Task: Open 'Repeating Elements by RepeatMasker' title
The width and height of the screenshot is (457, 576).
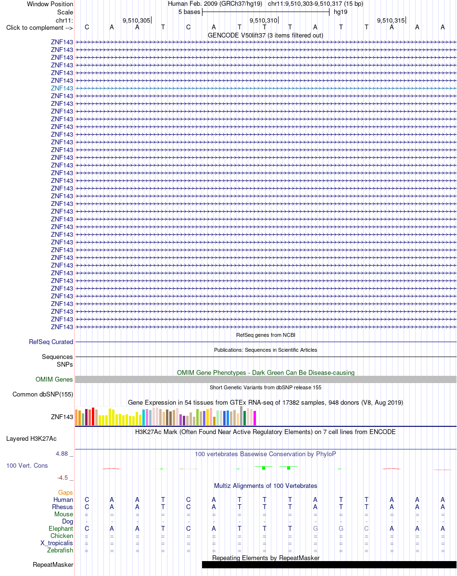Action: [x=266, y=558]
